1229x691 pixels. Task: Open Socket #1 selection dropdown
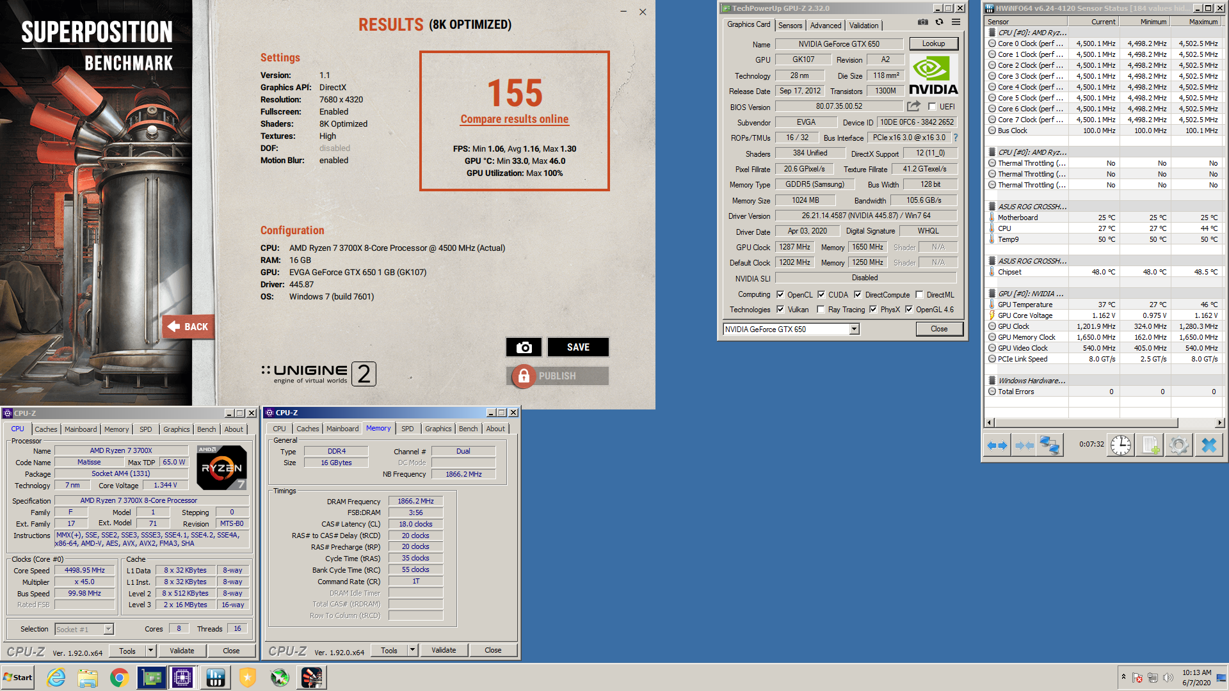[108, 630]
